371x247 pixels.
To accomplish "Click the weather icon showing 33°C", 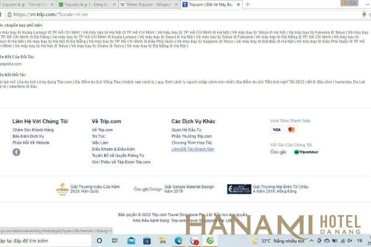I will click(255, 241).
